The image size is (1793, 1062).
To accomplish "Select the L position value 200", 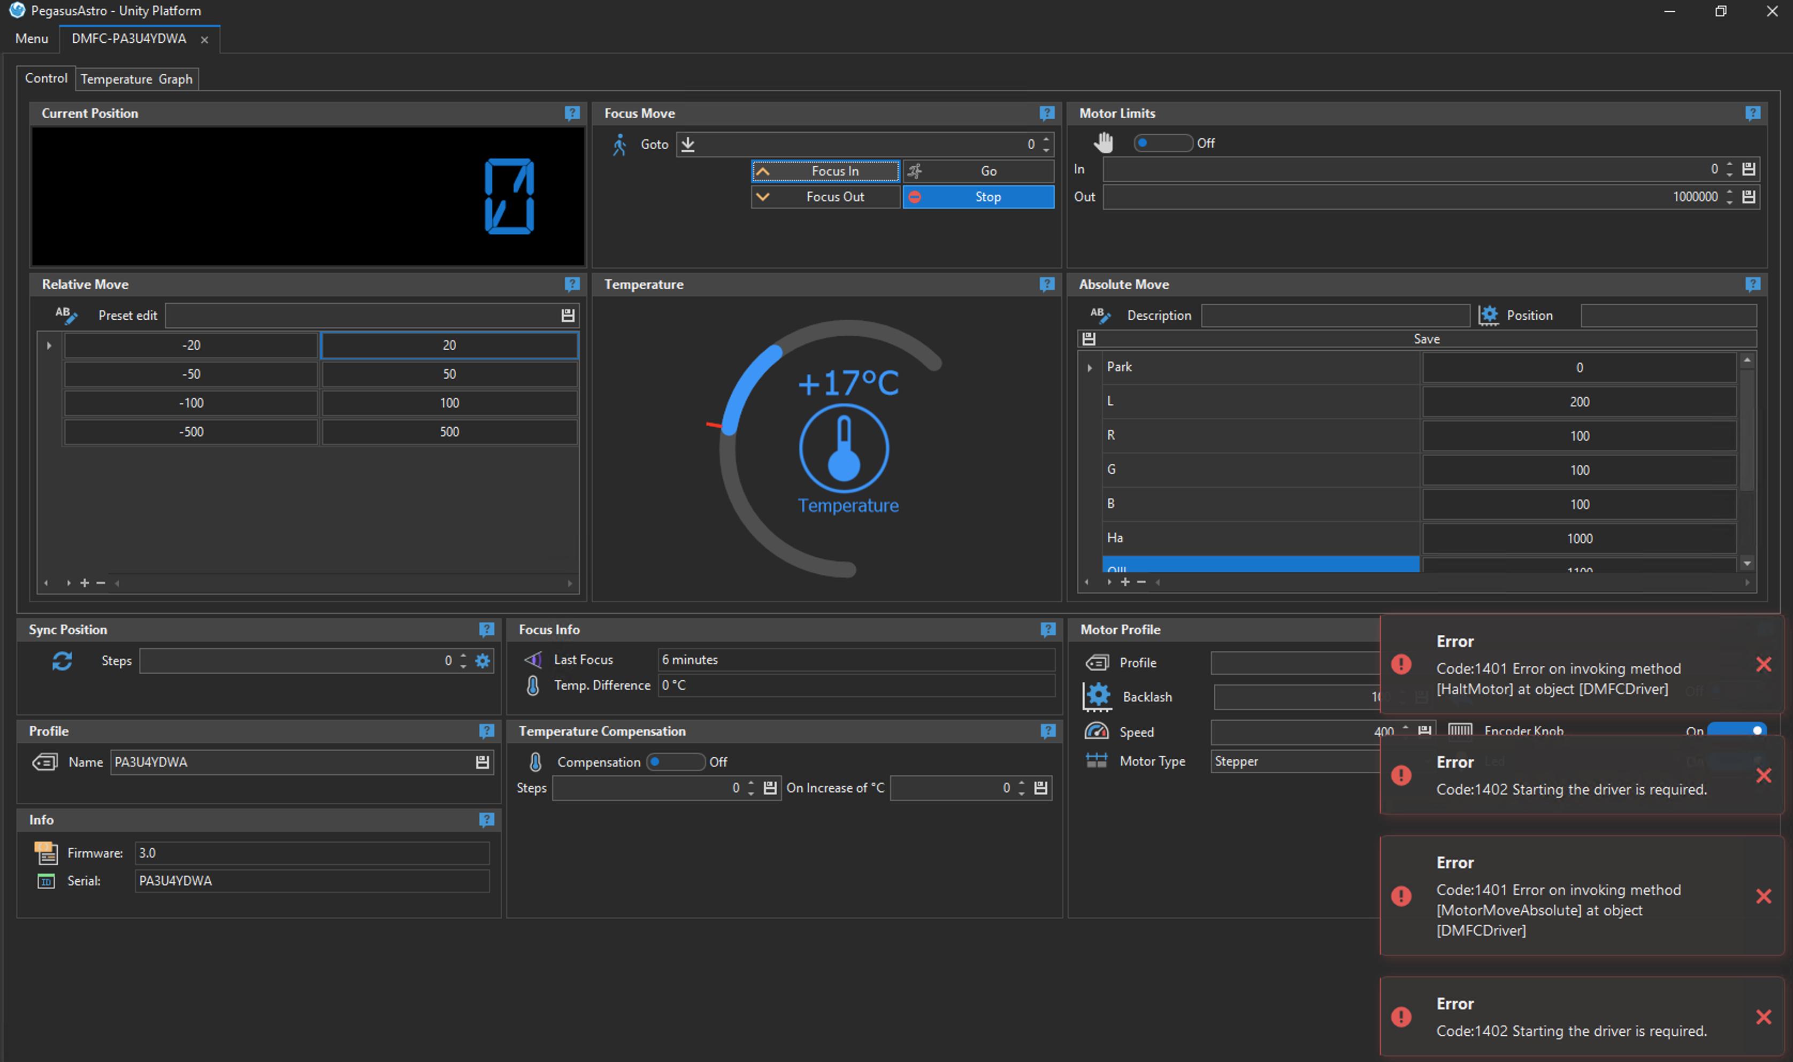I will point(1579,402).
